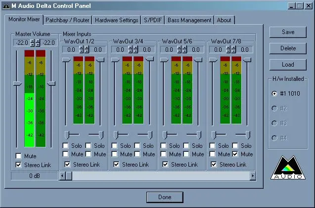This screenshot has height=208, width=315.
Task: Check WavOut 7/8 left channel Mute
Action: (x=212, y=154)
